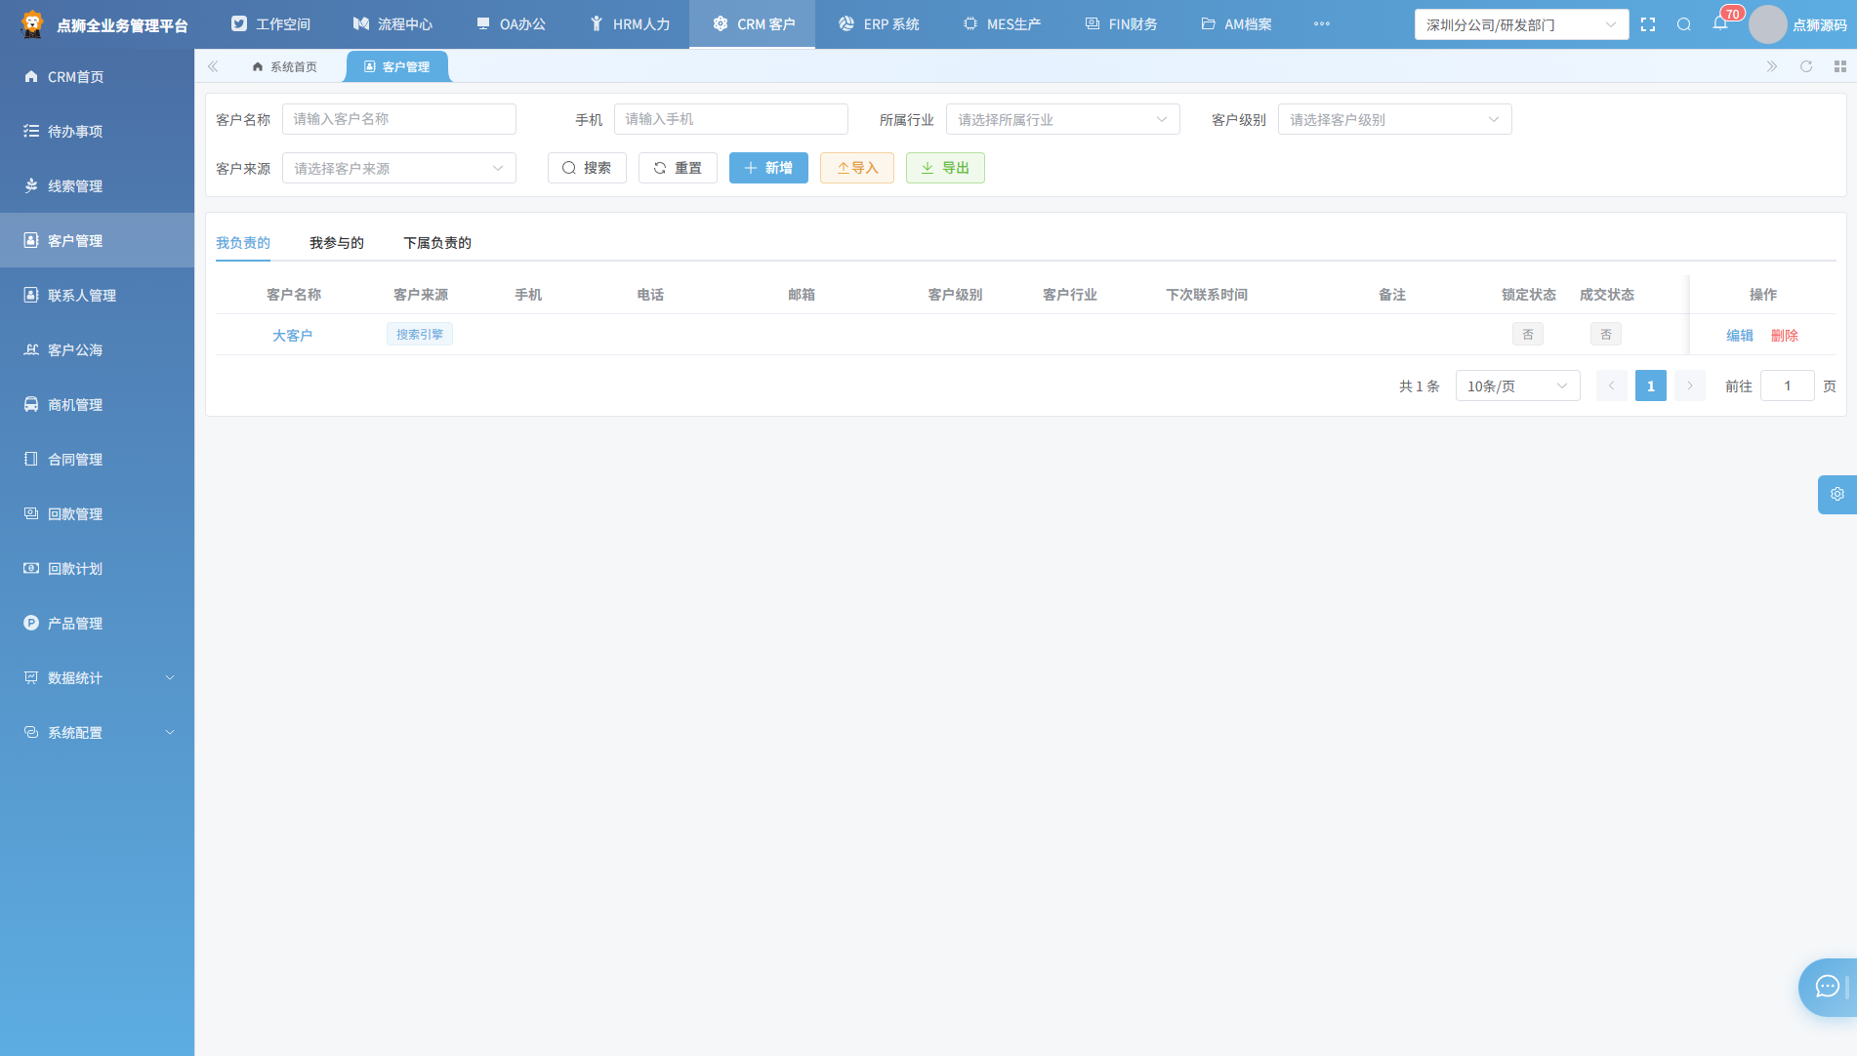Viewport: 1857px width, 1056px height.
Task: Click 删除 for the 大客户 row
Action: click(x=1785, y=335)
